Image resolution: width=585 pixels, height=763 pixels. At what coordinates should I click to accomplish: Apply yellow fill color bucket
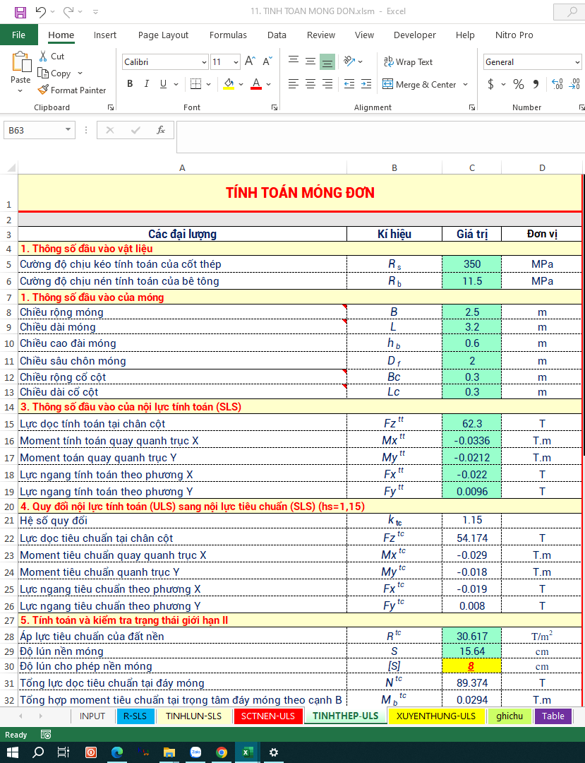pos(229,83)
